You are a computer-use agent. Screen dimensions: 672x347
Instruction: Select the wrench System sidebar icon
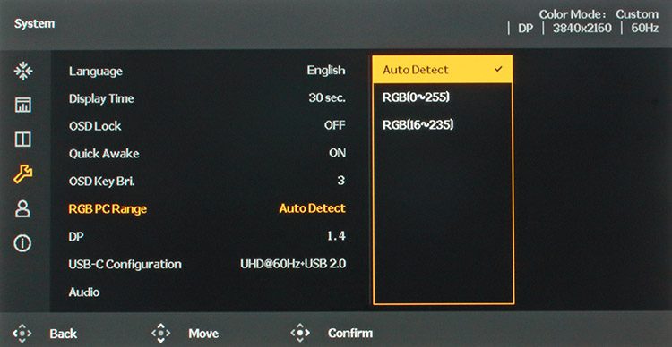(x=22, y=173)
